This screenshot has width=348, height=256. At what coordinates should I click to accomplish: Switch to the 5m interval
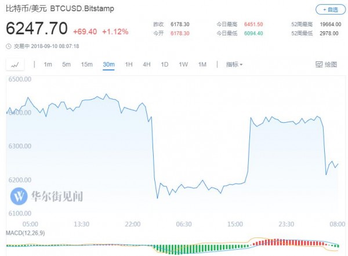tap(67, 64)
